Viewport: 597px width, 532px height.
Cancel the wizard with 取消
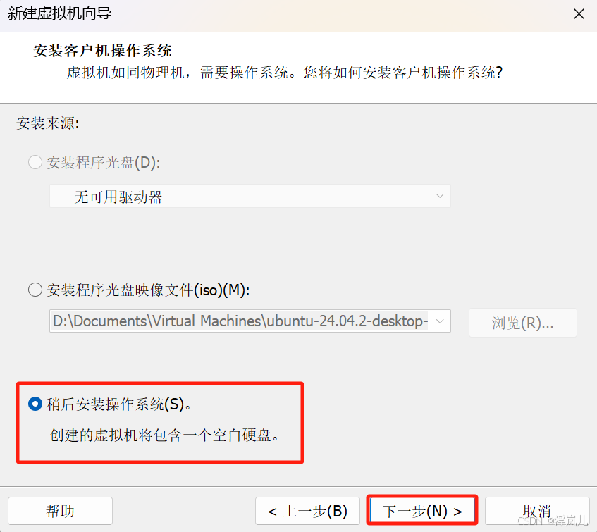tap(537, 511)
